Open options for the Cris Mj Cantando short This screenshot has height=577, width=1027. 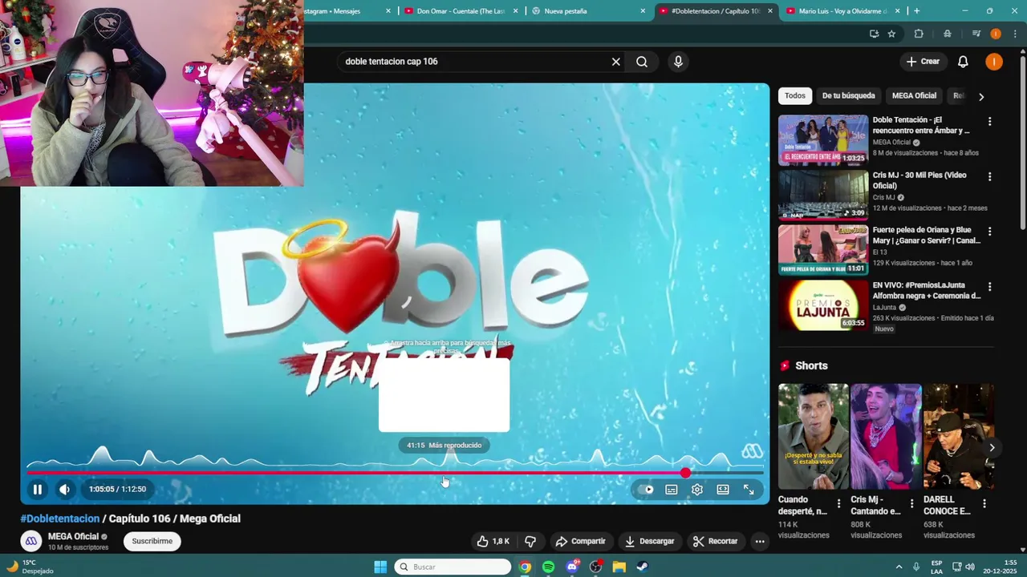[911, 504]
